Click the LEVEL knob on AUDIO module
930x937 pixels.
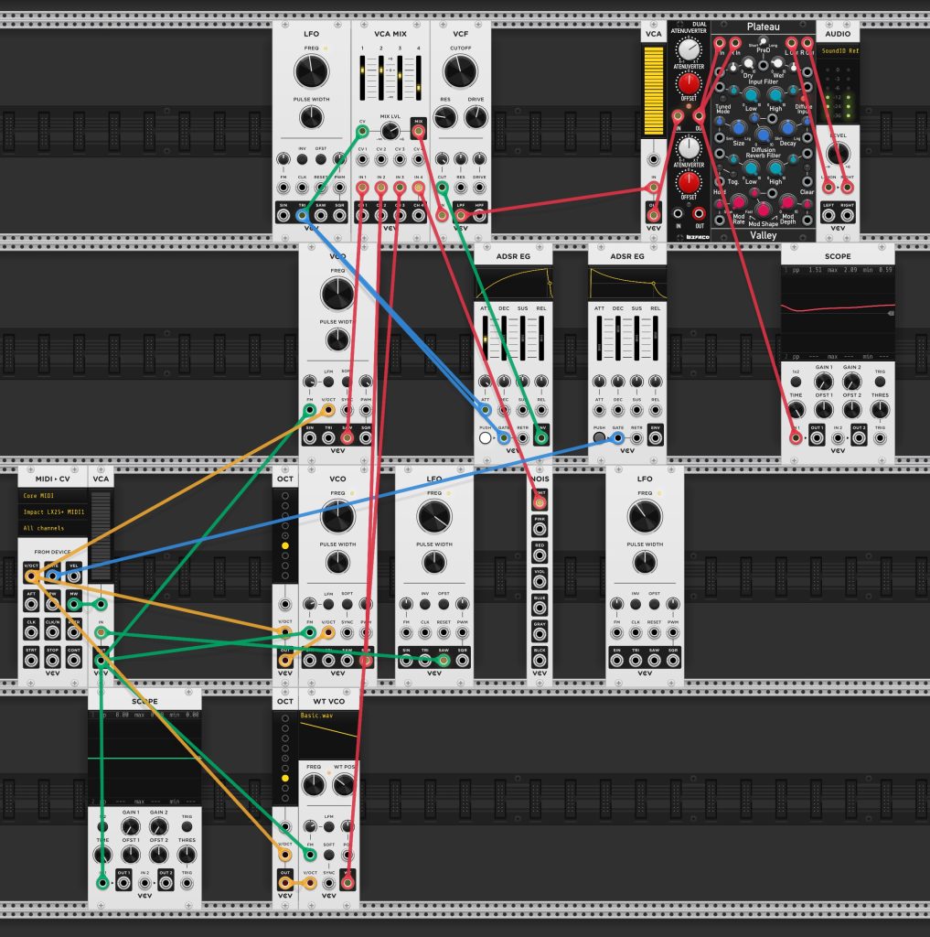click(x=838, y=153)
